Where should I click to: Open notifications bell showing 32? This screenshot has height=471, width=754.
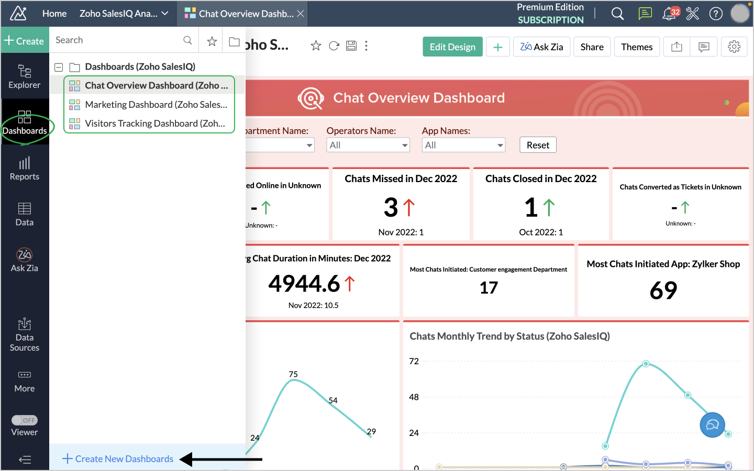(x=670, y=14)
